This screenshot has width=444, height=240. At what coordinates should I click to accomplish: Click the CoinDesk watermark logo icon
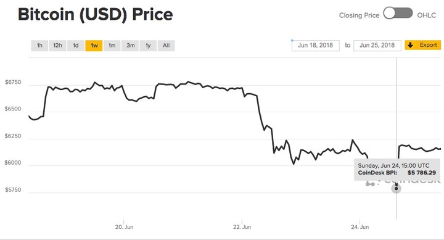[x=370, y=184]
